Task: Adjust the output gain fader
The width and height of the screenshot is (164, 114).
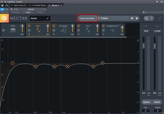Action: pyautogui.click(x=155, y=46)
